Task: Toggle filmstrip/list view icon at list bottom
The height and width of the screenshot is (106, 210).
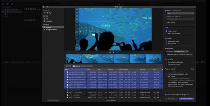Action: pos(160,100)
